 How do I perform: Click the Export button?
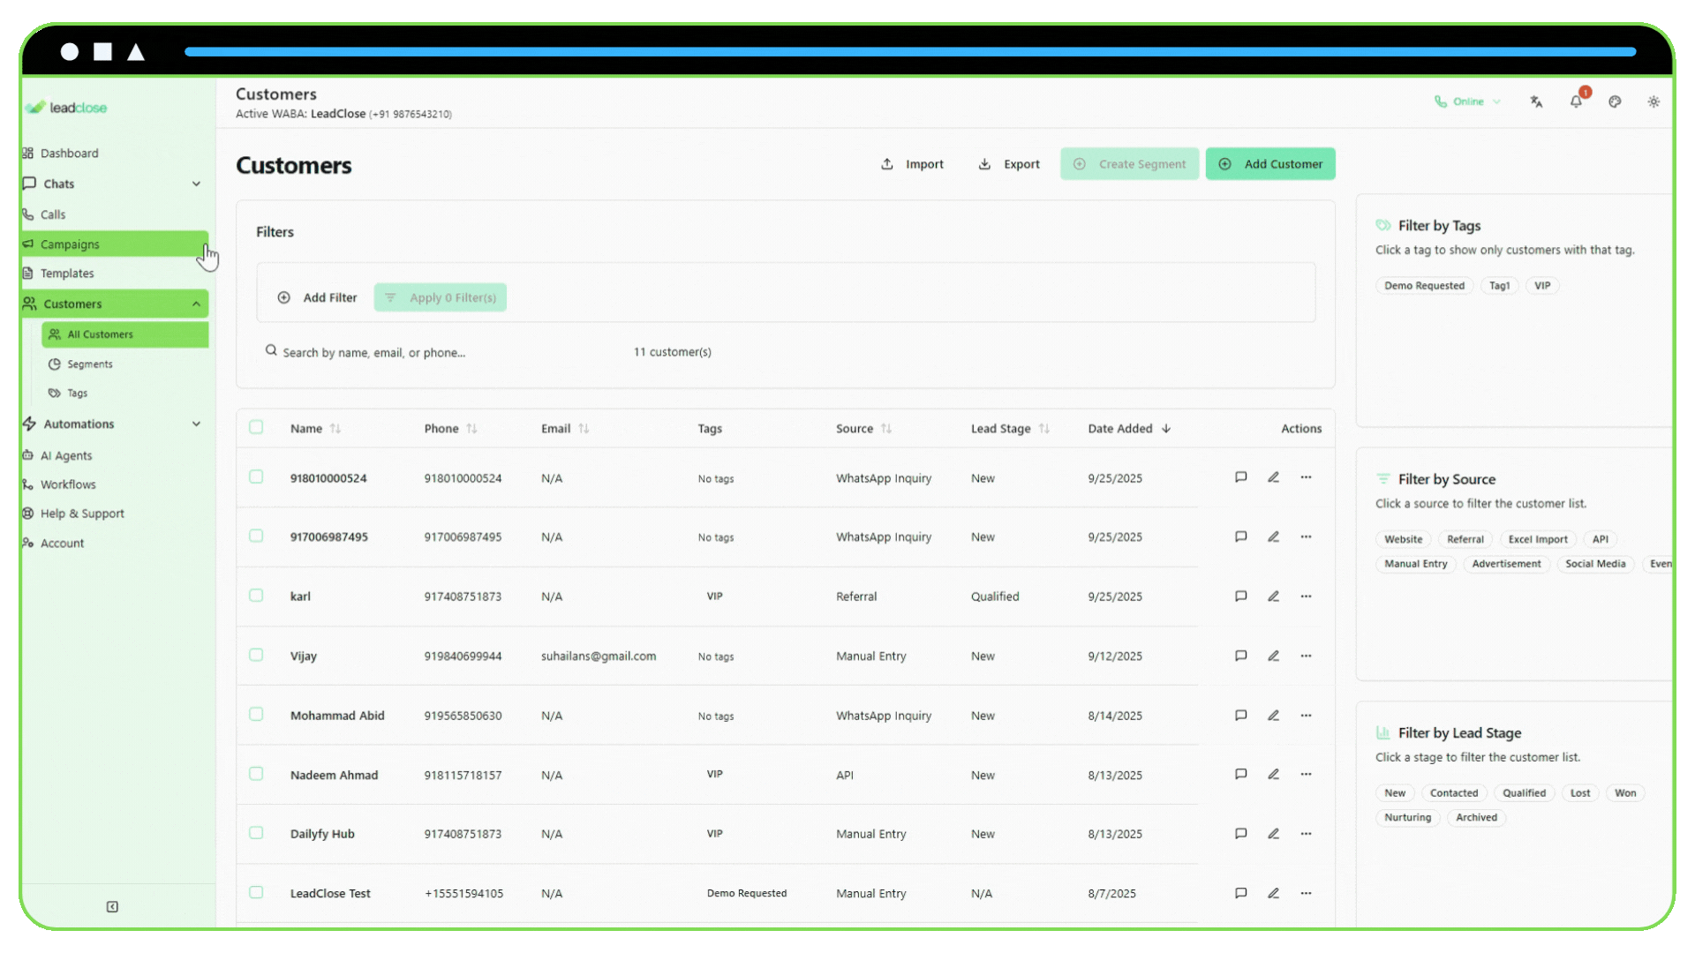tap(1009, 164)
